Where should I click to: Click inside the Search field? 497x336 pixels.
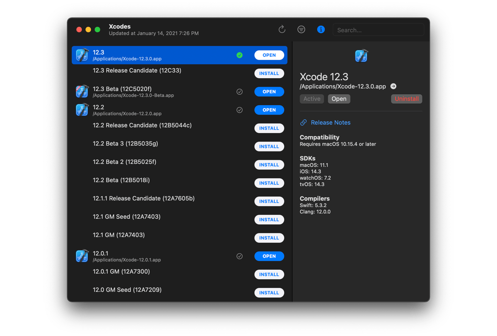(378, 30)
